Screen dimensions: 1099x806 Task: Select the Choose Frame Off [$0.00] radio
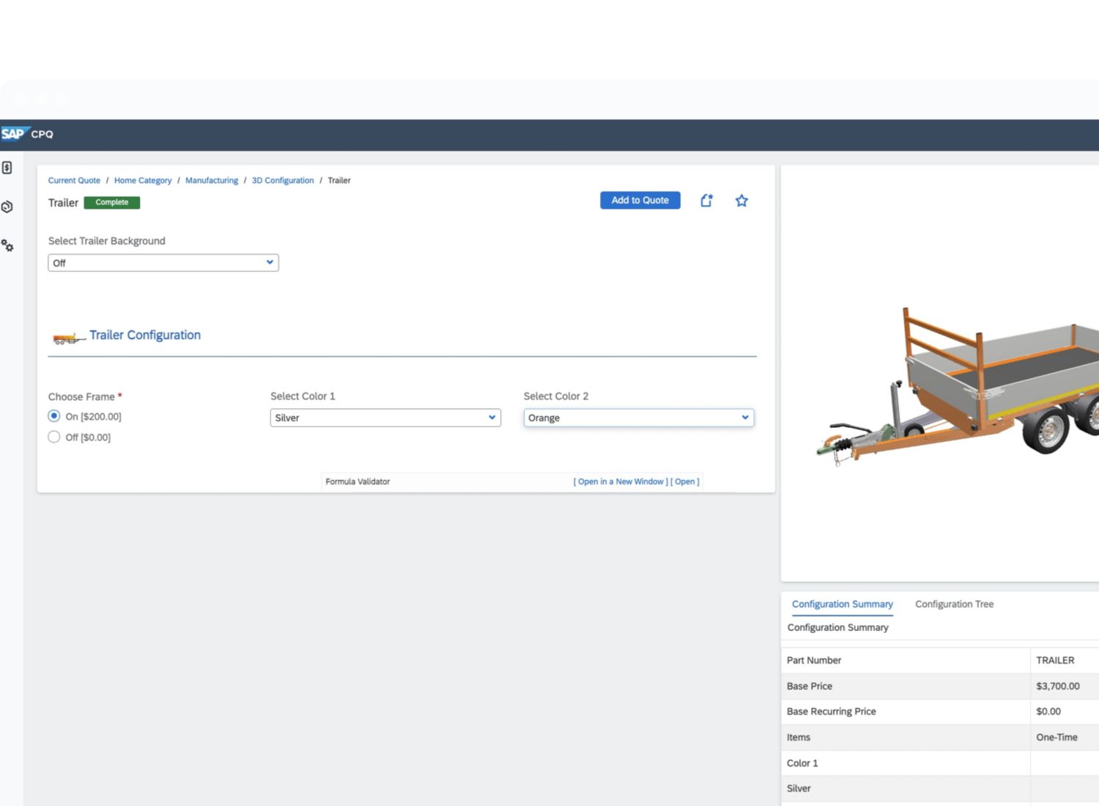pos(54,437)
